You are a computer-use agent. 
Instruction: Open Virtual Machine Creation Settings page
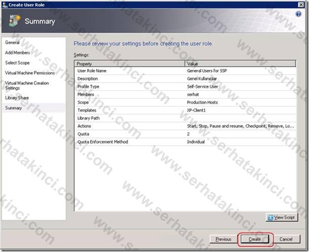click(x=27, y=85)
